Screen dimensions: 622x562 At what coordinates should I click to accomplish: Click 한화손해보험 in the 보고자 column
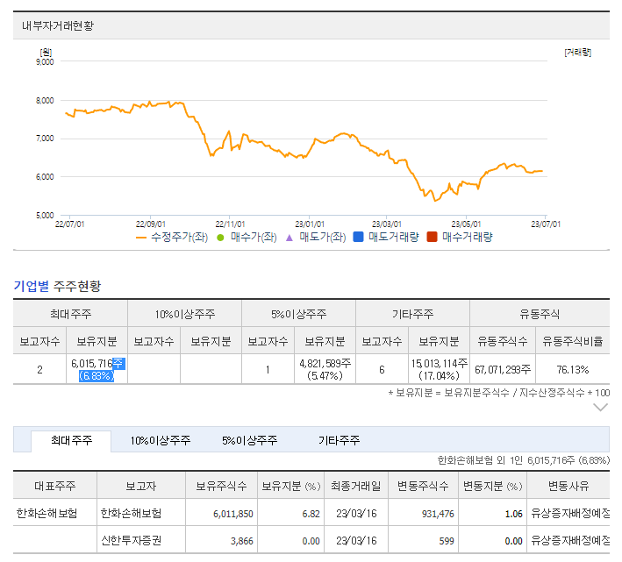tap(132, 513)
